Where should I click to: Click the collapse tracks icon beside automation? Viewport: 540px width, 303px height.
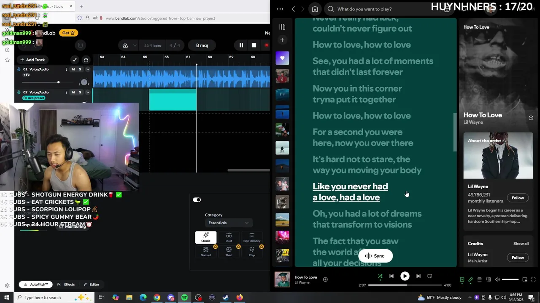(86, 60)
